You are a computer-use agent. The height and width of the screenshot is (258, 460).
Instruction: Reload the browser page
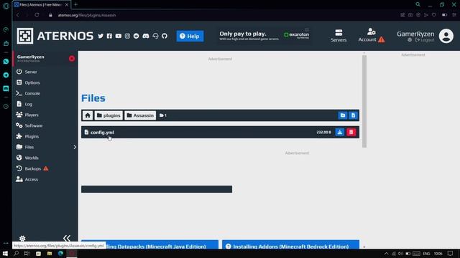pyautogui.click(x=37, y=15)
